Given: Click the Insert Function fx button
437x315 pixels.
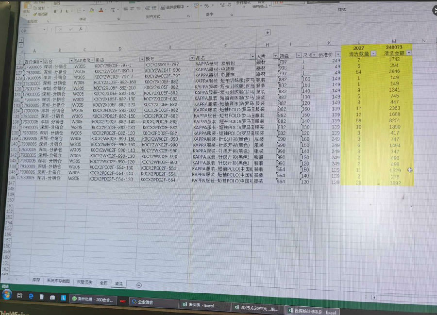Looking at the screenshot, I should coord(81,29).
